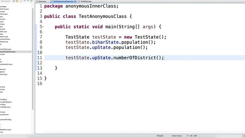Click line number 7 in the gutter

coord(41,37)
